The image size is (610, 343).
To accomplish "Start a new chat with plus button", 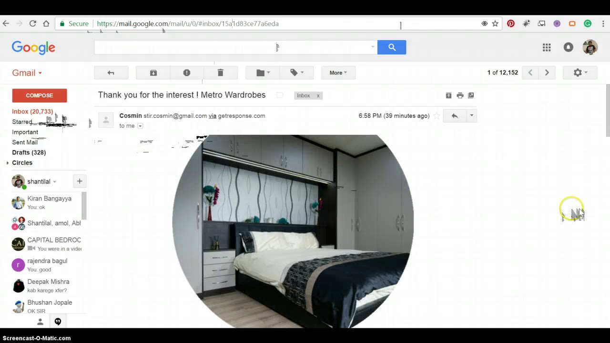I will tap(80, 181).
